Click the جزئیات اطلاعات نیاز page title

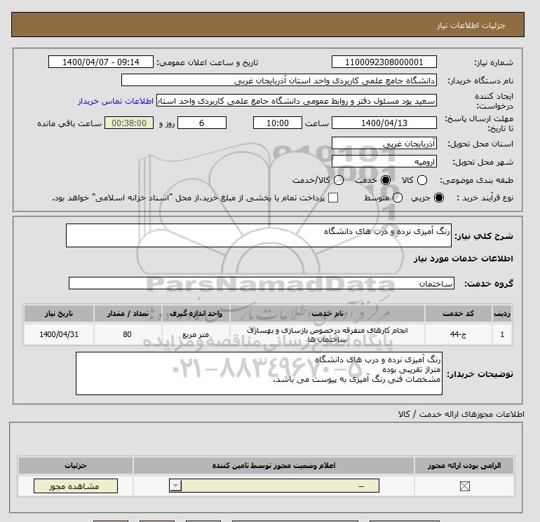pos(471,25)
